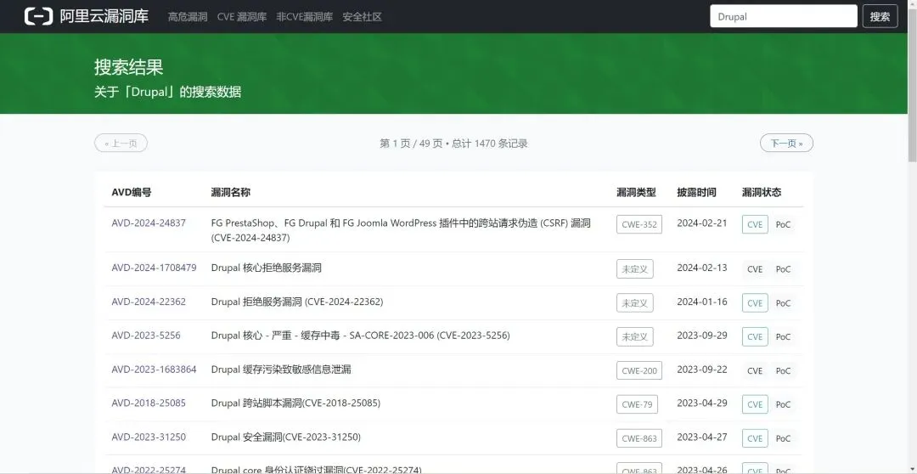This screenshot has height=474, width=917.
Task: Click PoC badge in AVD-2018-25085 row
Action: tap(783, 404)
